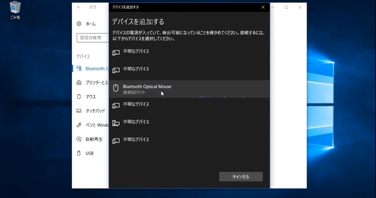Screen dimensions: 376x198
Task: Pick the 不明なデバイス with desktop computer icon
Action: tap(189, 124)
